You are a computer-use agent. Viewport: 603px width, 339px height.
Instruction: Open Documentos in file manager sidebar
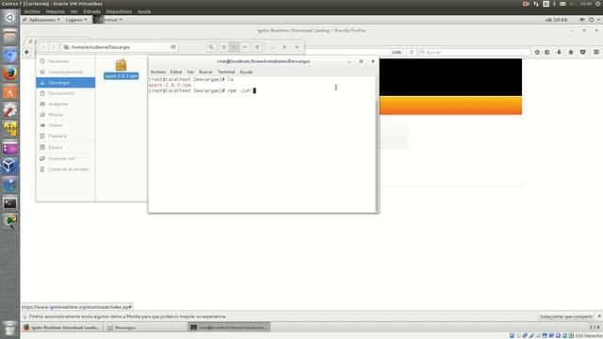(66, 93)
